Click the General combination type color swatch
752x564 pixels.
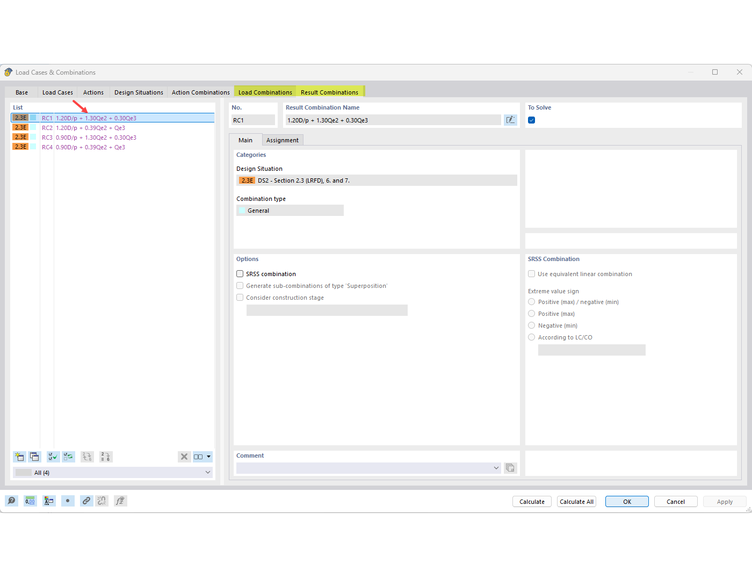pyautogui.click(x=242, y=211)
